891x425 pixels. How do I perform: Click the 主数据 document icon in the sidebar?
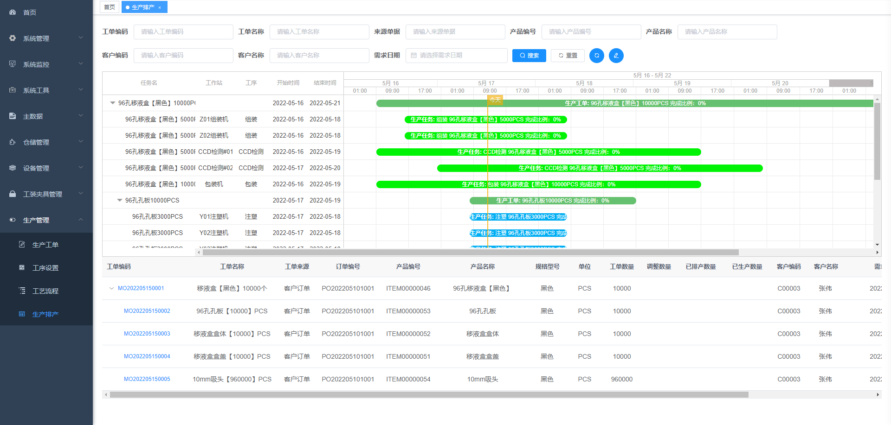13,116
